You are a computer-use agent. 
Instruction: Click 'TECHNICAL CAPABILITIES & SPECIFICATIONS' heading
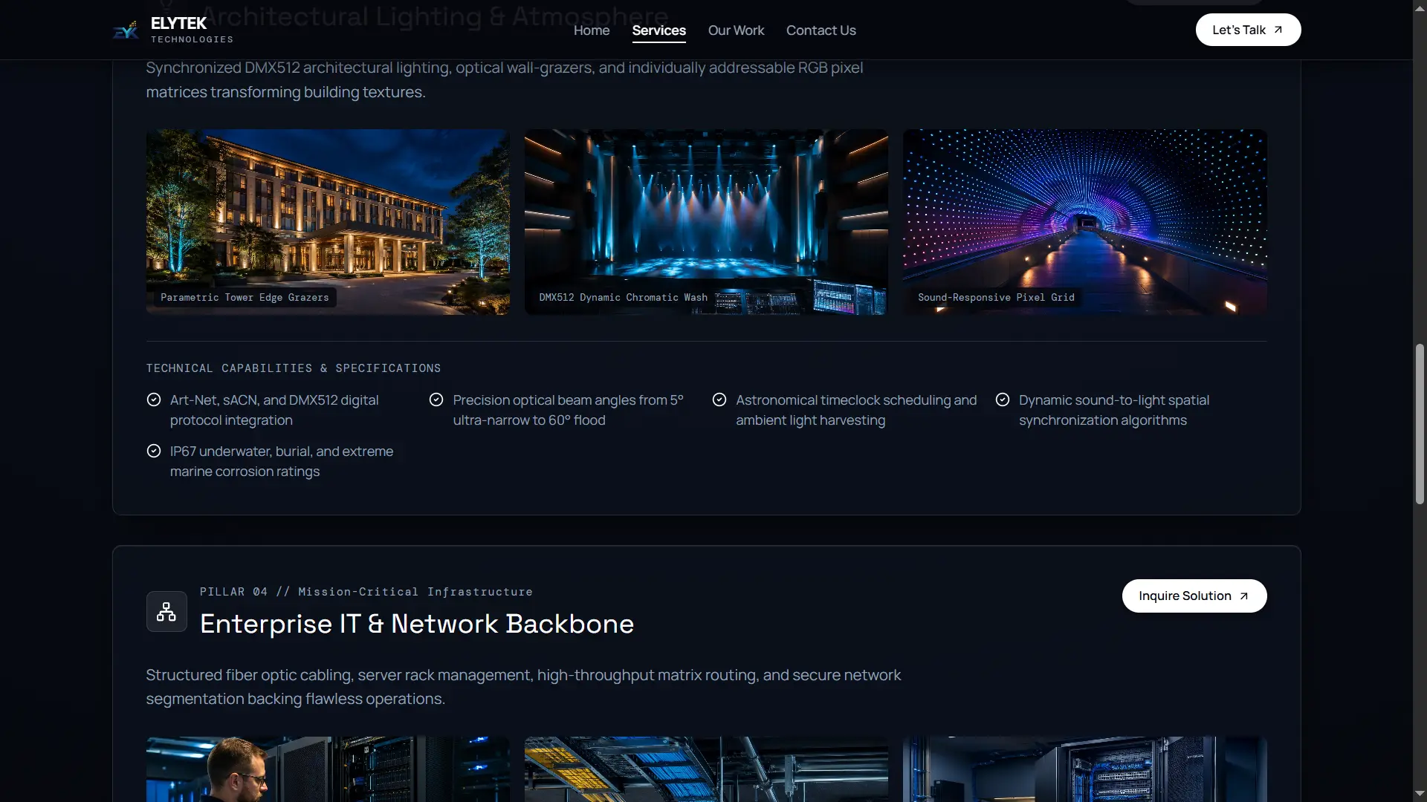(294, 368)
